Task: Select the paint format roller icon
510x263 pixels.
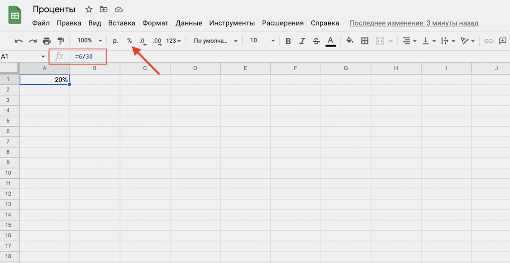Action: click(61, 41)
